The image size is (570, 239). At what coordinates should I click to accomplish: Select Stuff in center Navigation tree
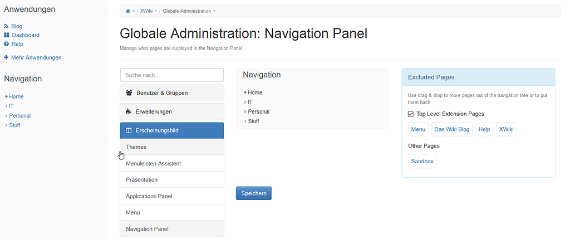click(x=253, y=121)
